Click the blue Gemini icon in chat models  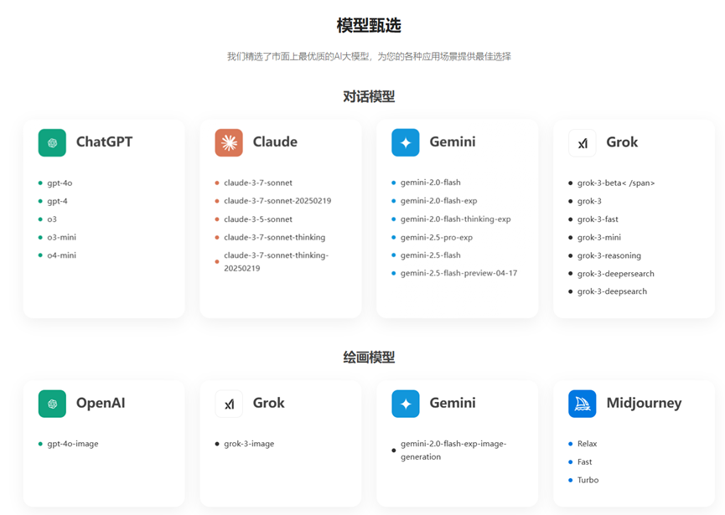[406, 142]
